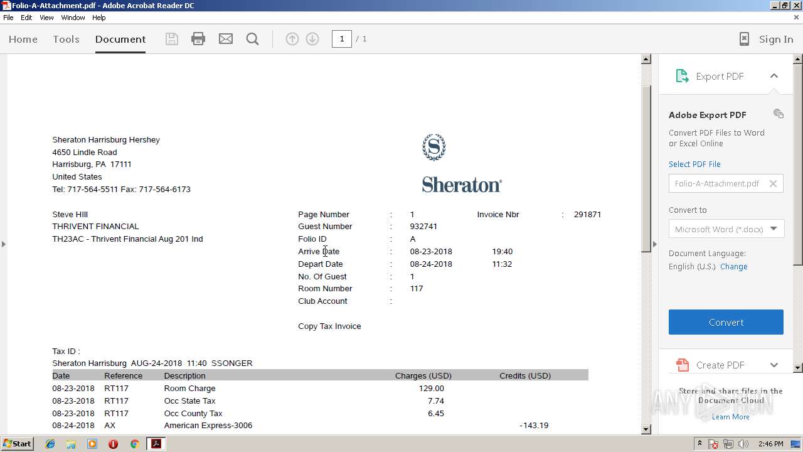The image size is (803, 452).
Task: Collapse the Export PDF section chevron
Action: pos(774,76)
